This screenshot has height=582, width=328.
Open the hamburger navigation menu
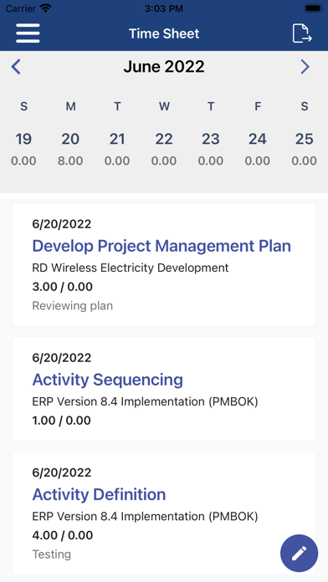(28, 33)
